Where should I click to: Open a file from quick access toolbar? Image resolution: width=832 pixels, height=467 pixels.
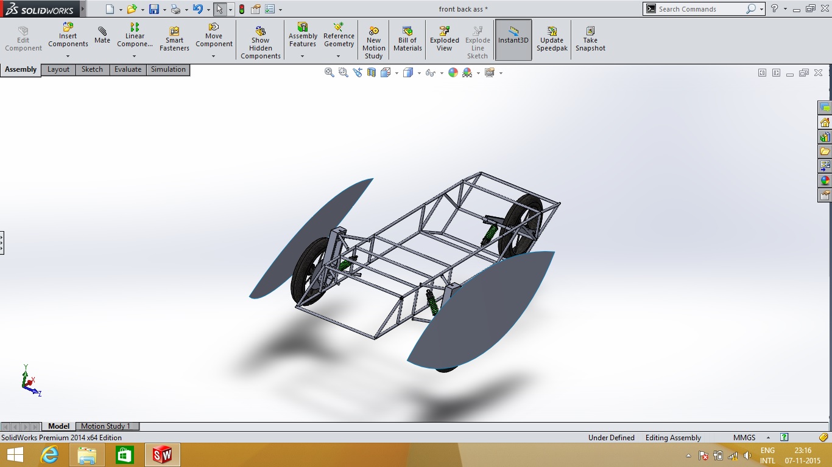(132, 9)
